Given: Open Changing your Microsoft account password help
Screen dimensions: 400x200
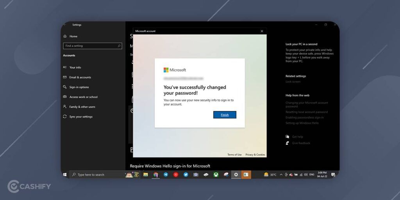Looking at the screenshot, I should pos(307,104).
